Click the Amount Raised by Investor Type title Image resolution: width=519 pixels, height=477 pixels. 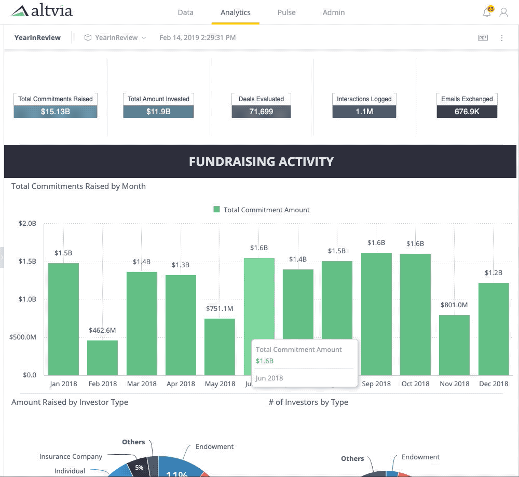[x=70, y=402]
